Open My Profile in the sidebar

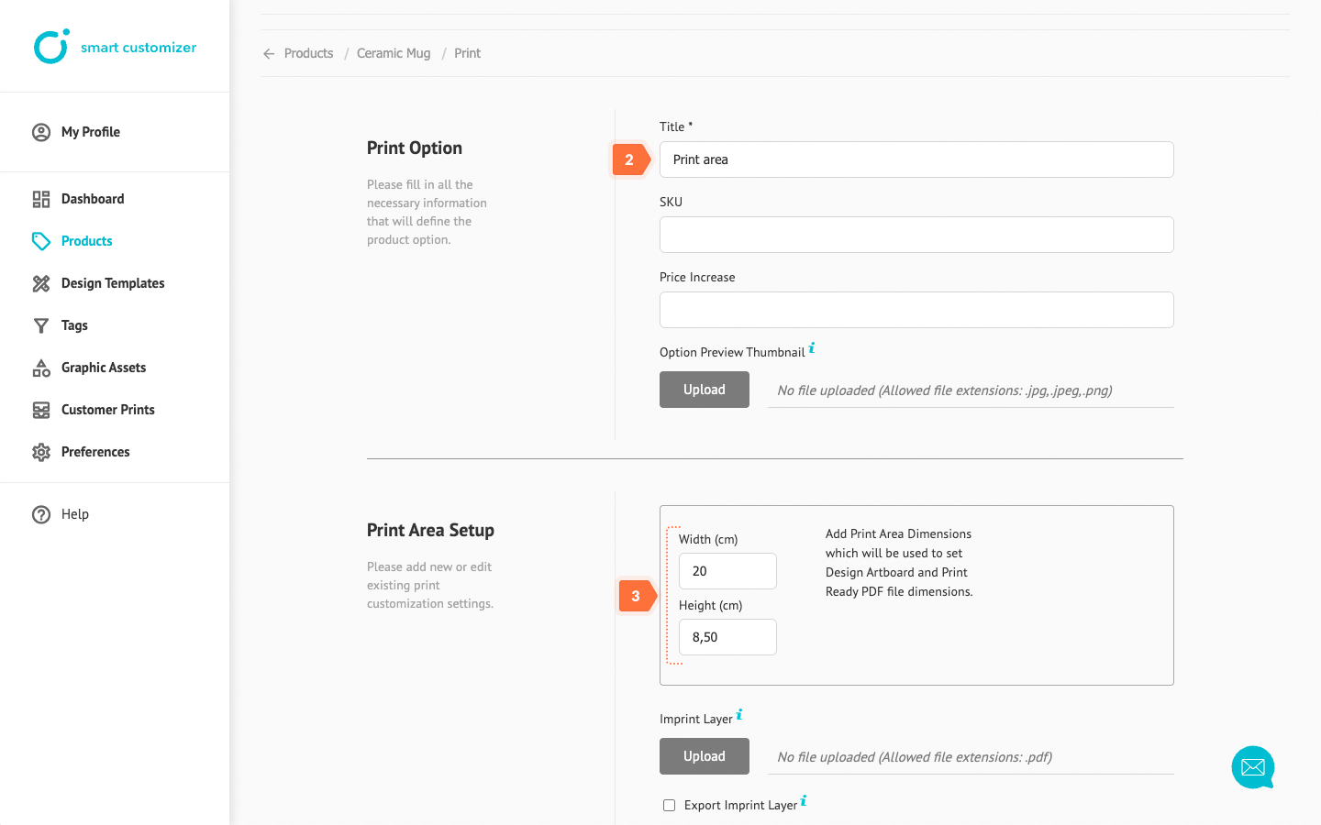(x=91, y=132)
